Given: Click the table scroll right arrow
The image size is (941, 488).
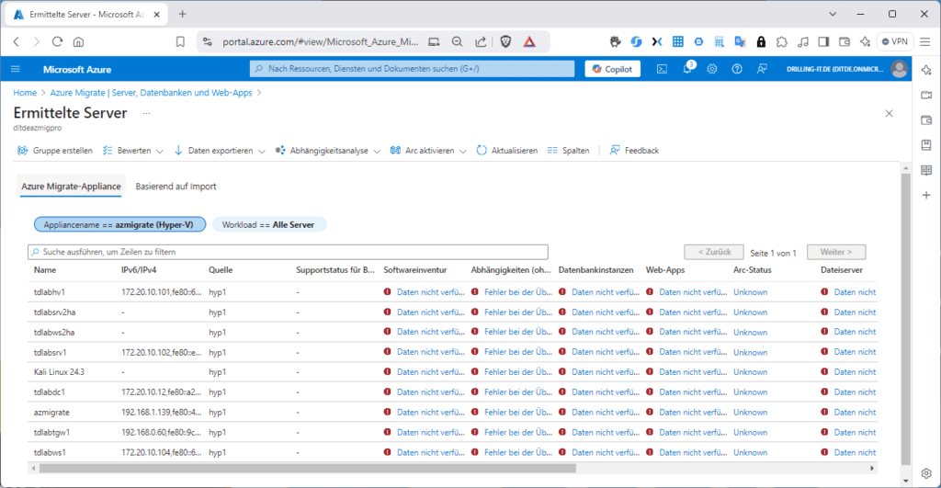Looking at the screenshot, I should [872, 468].
